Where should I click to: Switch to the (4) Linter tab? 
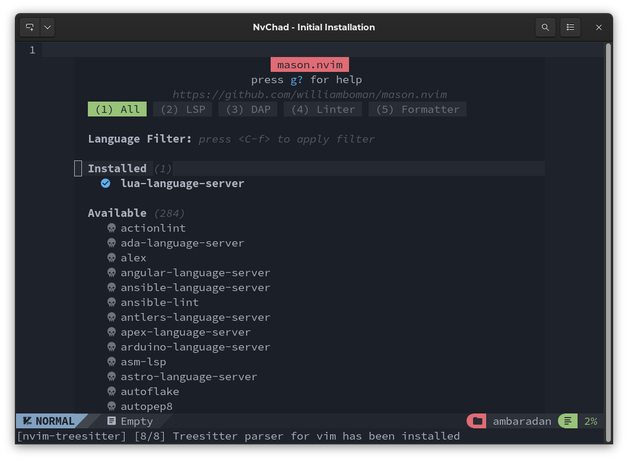323,109
